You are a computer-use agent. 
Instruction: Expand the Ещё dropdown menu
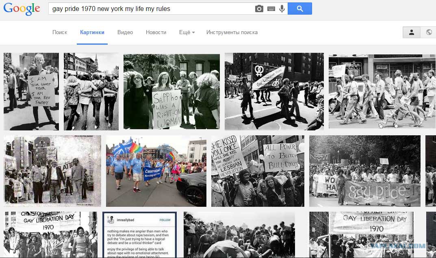click(187, 32)
